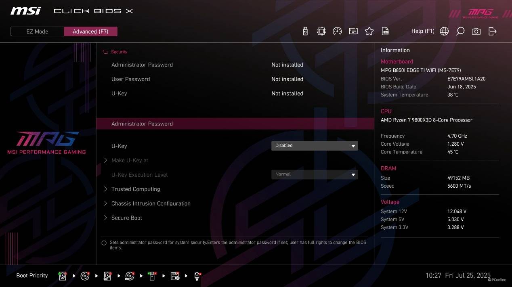
Task: Select the Advanced (F7) tab
Action: (90, 31)
